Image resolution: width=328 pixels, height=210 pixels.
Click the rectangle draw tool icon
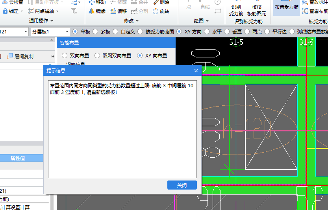(x=218, y=11)
